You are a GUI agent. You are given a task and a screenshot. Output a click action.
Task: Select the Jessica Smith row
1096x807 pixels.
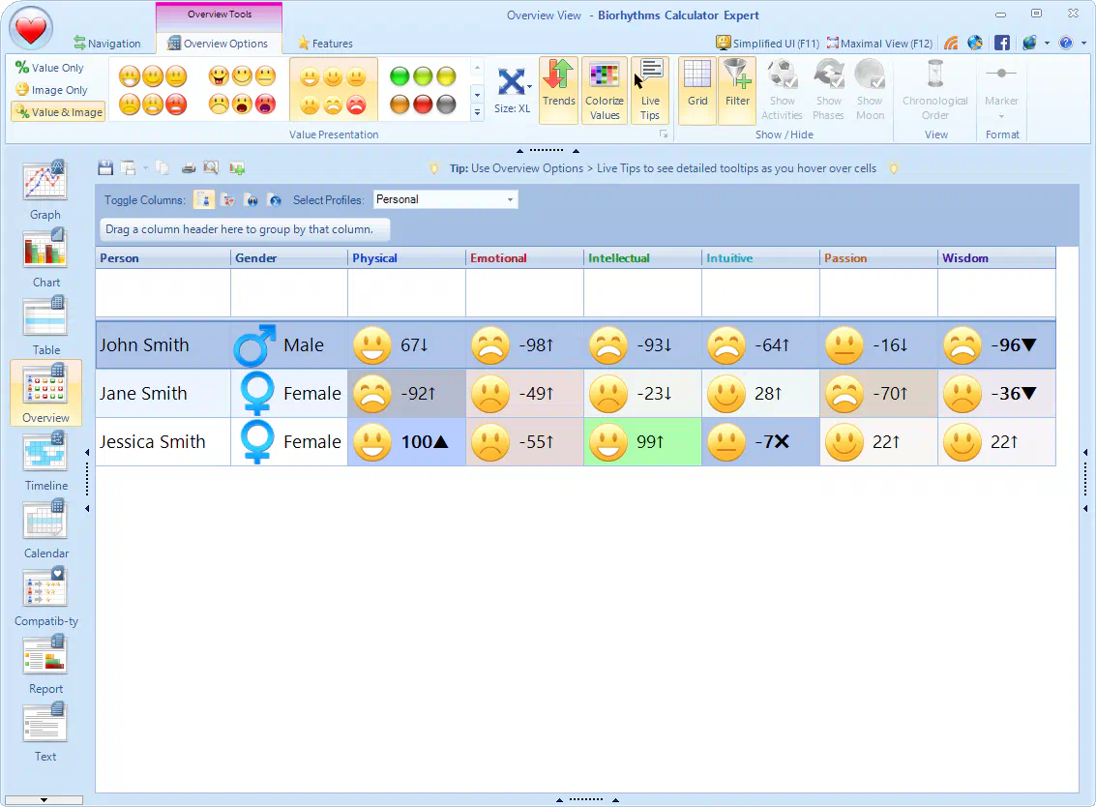coord(576,442)
